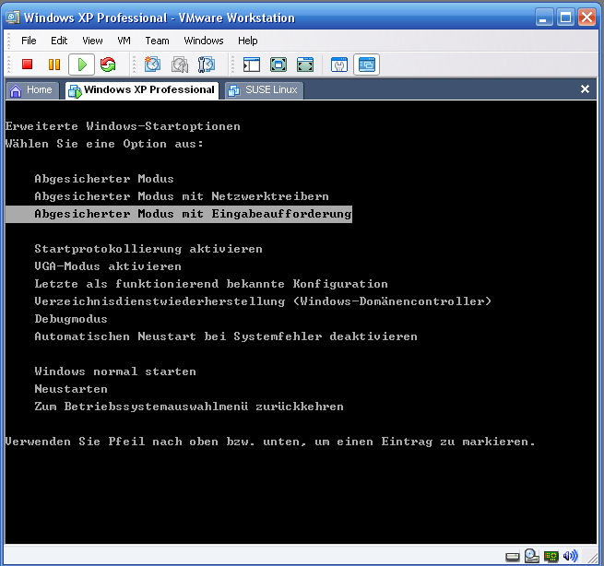Viewport: 604px width, 566px height.
Task: Click the Summary view icon in toolbar
Action: (339, 65)
